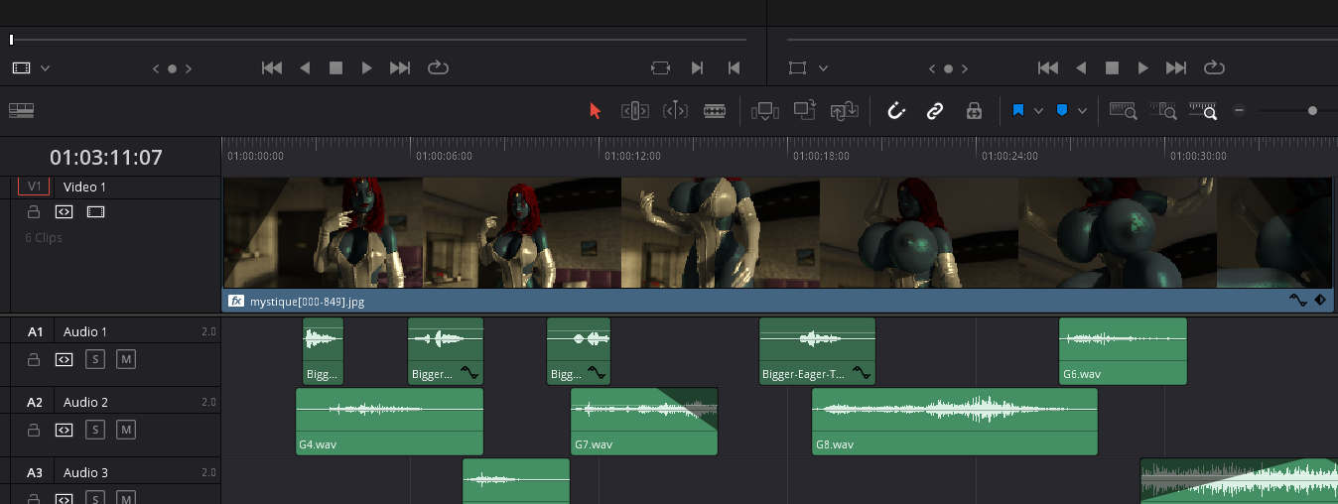Open timeline view options icon
Image resolution: width=1338 pixels, height=504 pixels.
tap(22, 111)
